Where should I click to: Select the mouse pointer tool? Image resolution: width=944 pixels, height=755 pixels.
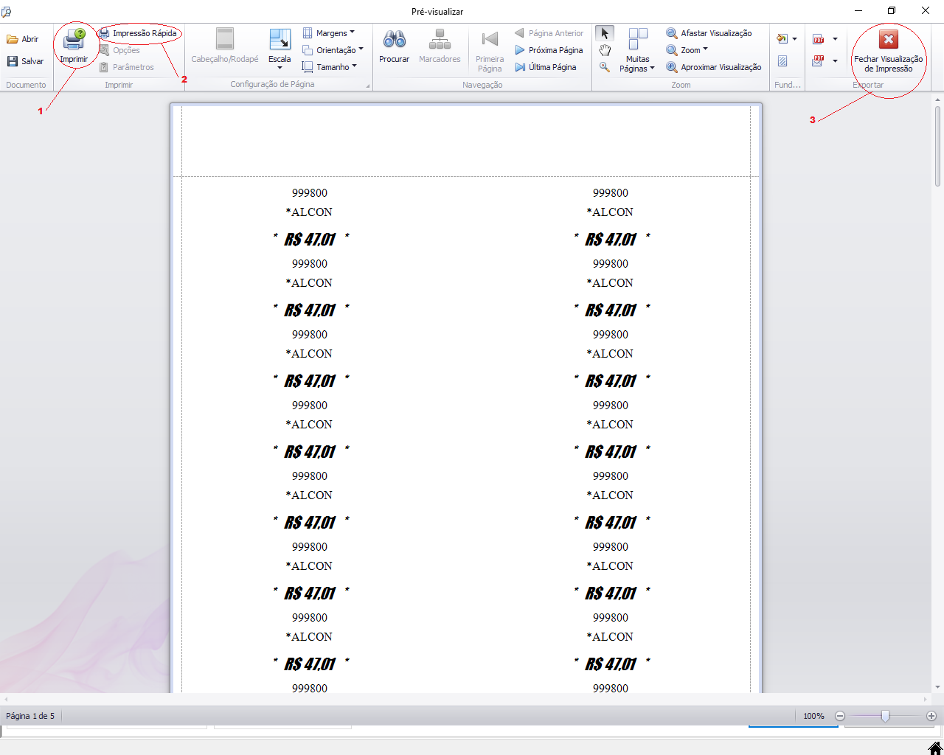pos(605,33)
